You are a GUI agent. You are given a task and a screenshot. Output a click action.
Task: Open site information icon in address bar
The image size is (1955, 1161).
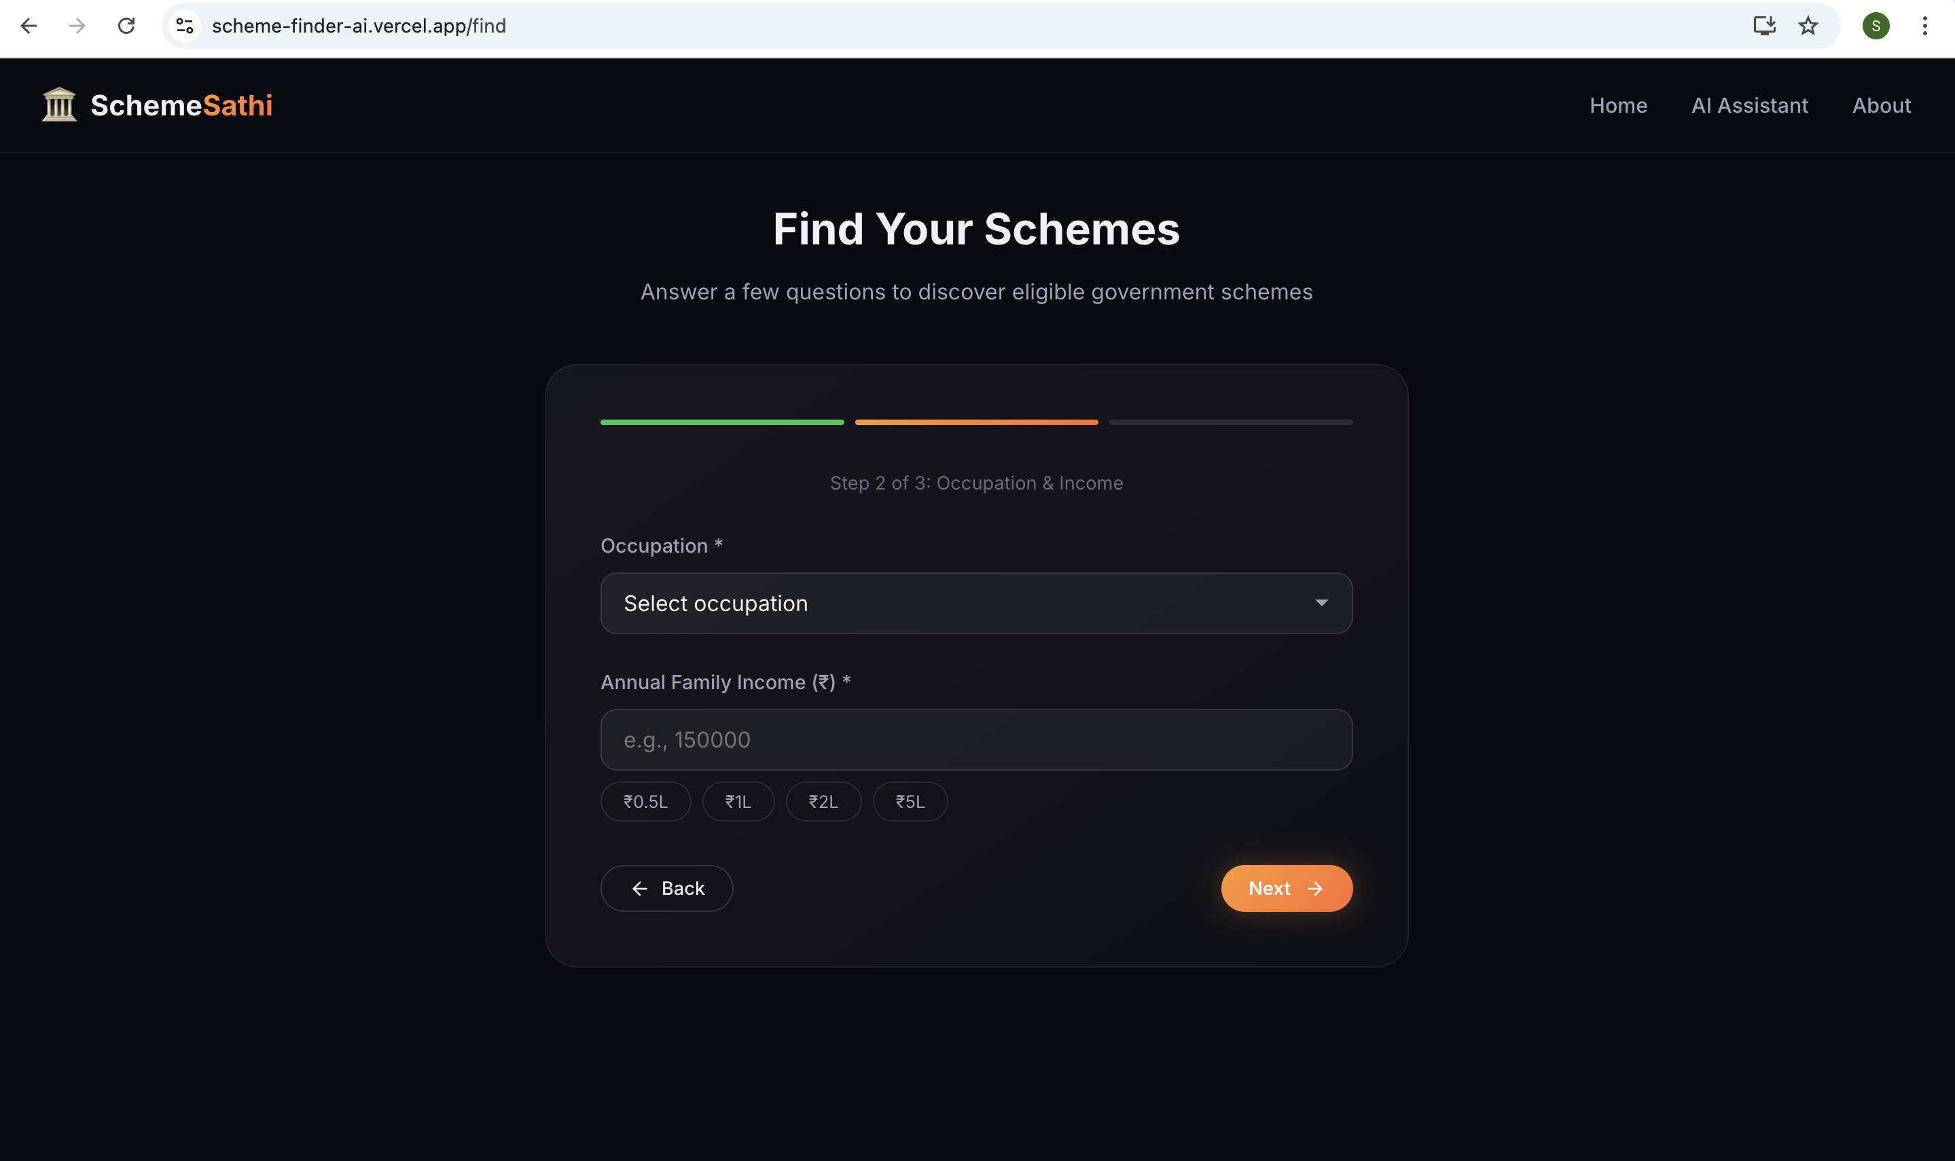click(x=185, y=26)
